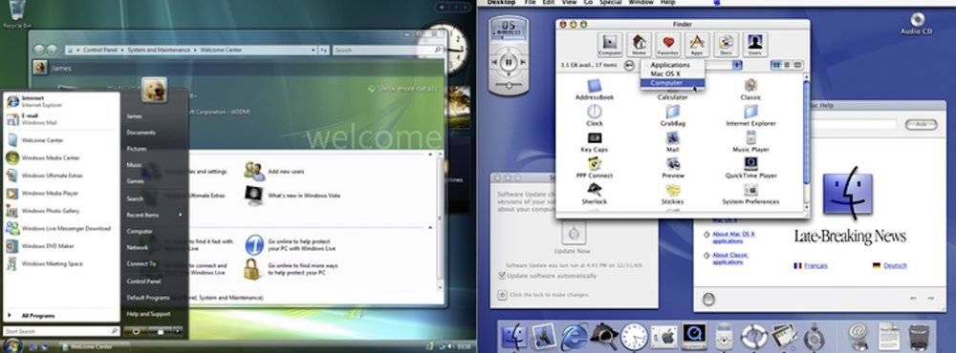The width and height of the screenshot is (956, 353).
Task: Click Update Now in Software Update
Action: click(x=572, y=239)
